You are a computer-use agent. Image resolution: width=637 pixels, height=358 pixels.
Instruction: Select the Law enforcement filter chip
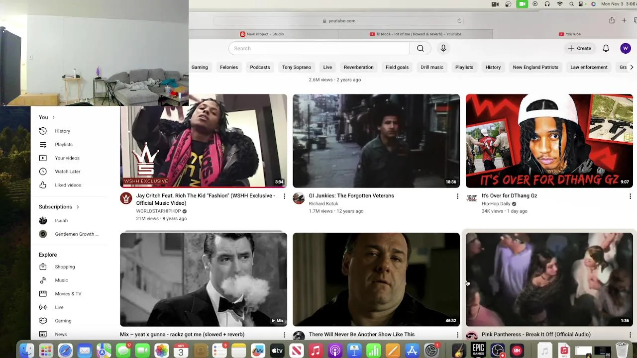click(589, 67)
